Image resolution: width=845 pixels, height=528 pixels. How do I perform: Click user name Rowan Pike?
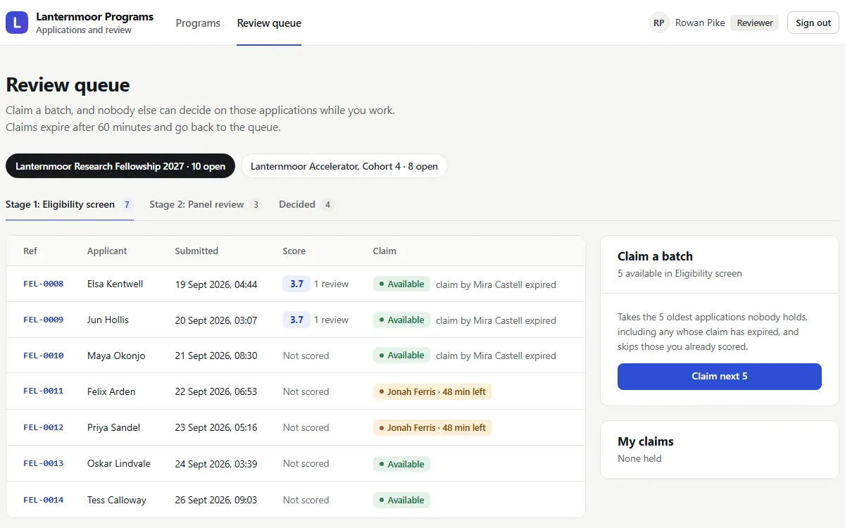[700, 23]
